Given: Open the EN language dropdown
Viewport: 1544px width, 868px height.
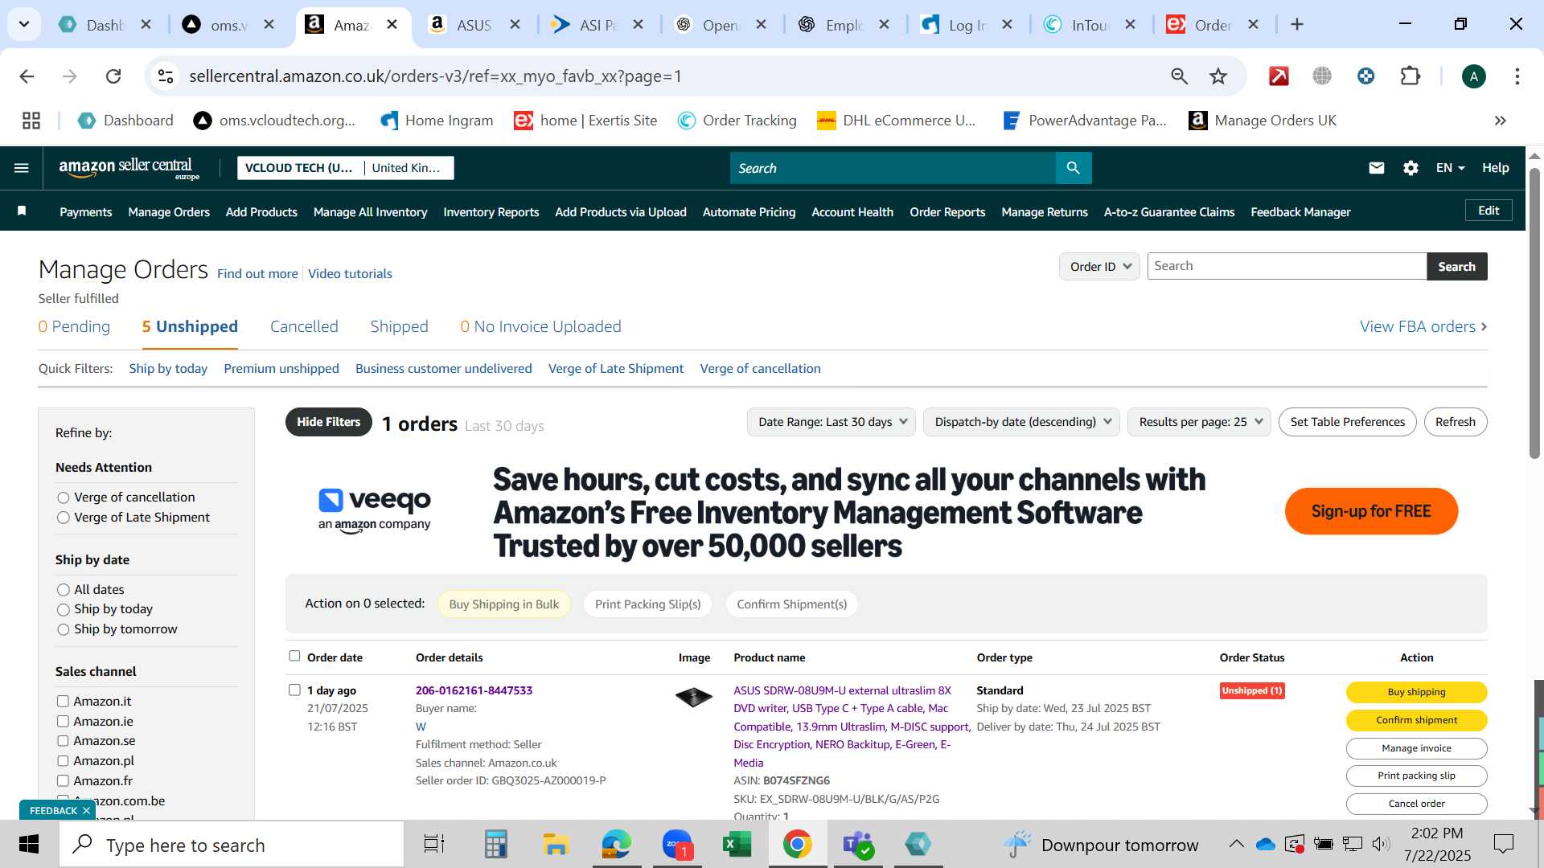Looking at the screenshot, I should (1451, 168).
